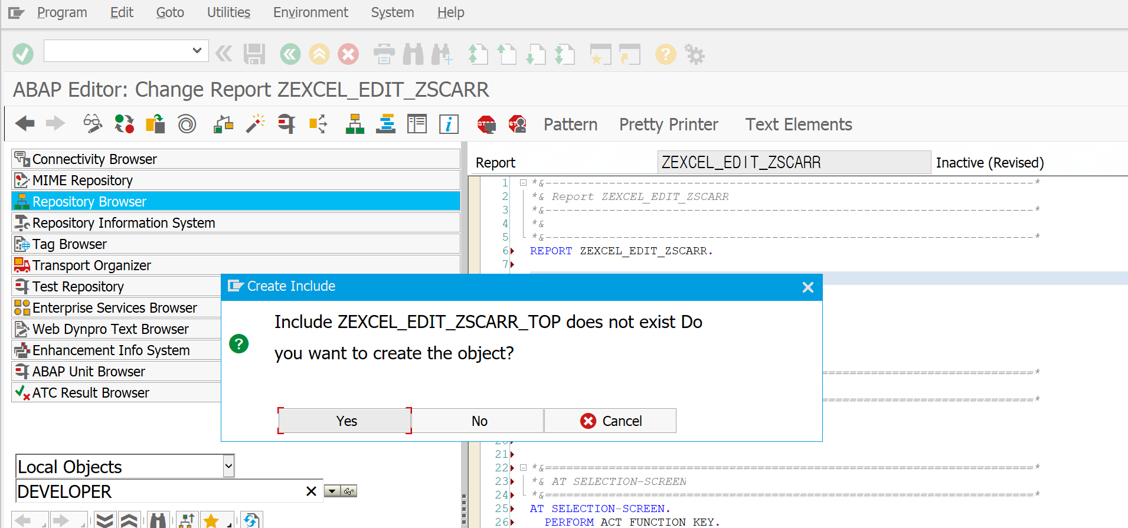The width and height of the screenshot is (1128, 528).
Task: Click the black Back arrow in editor toolbar
Action: point(25,124)
